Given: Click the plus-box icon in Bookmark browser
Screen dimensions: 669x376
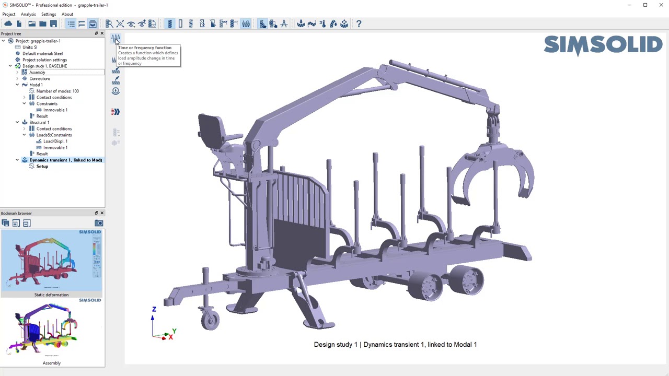Looking at the screenshot, I should pyautogui.click(x=16, y=223).
